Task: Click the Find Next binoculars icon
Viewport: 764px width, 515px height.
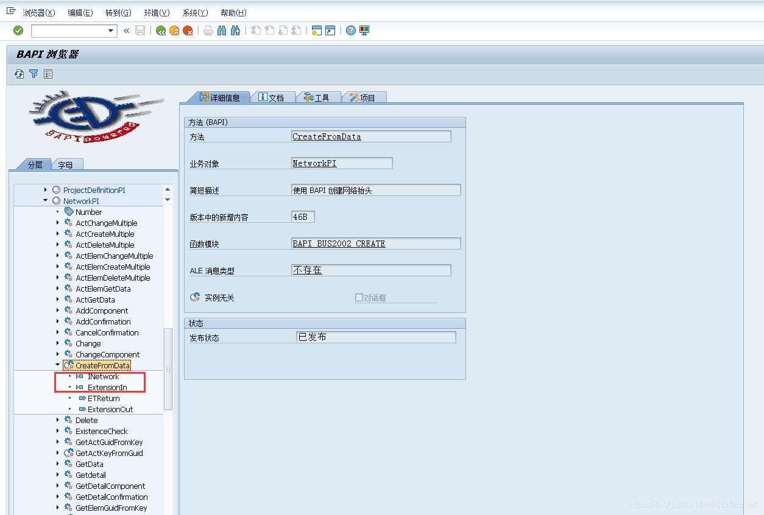Action: [235, 30]
